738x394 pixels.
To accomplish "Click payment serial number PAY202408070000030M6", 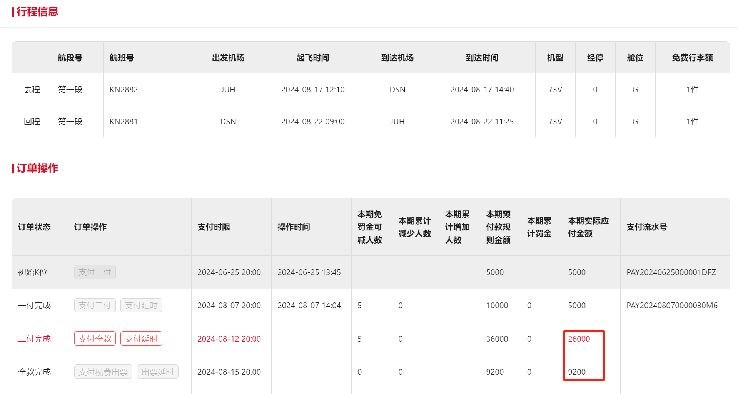I will (x=671, y=305).
